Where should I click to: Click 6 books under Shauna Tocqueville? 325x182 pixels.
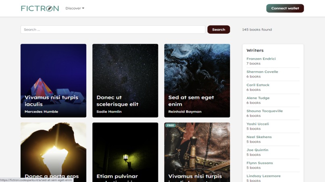tap(253, 116)
